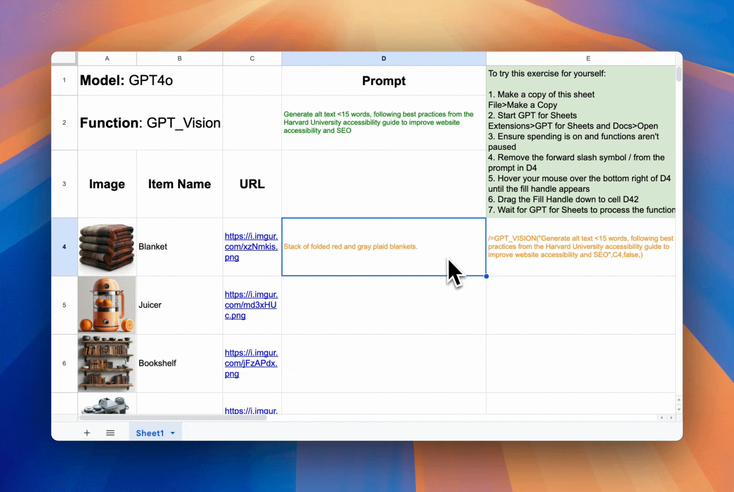
Task: Open the Bookshelf imgur URL link
Action: (251, 363)
